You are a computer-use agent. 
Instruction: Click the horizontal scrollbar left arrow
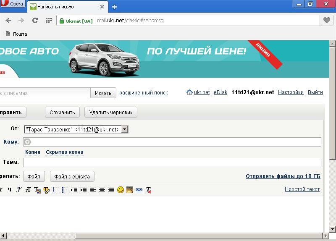coord(3,236)
